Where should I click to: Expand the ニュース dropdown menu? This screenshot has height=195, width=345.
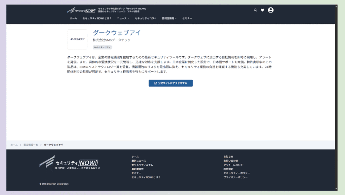point(123,19)
